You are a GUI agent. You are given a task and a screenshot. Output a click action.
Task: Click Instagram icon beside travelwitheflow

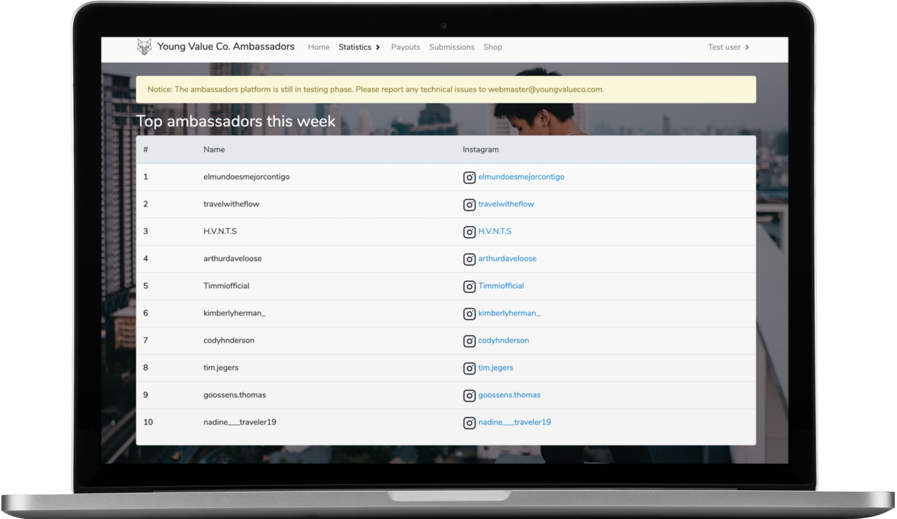[469, 205]
